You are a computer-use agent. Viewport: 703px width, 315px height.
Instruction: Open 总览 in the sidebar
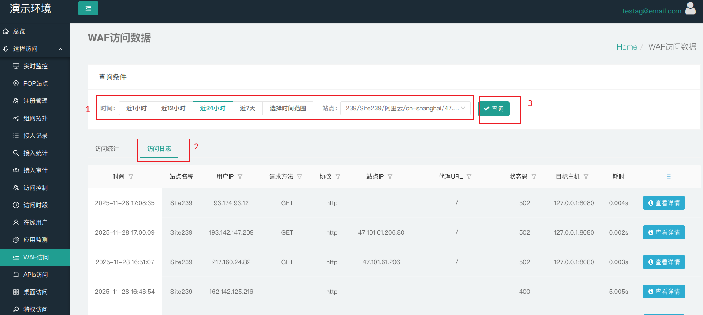coord(35,31)
